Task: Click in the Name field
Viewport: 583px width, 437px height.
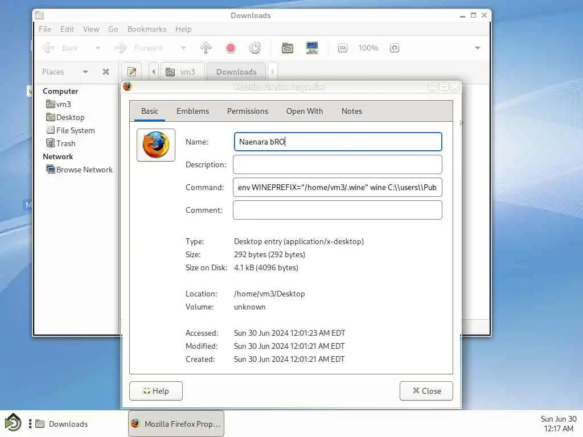Action: (x=338, y=142)
